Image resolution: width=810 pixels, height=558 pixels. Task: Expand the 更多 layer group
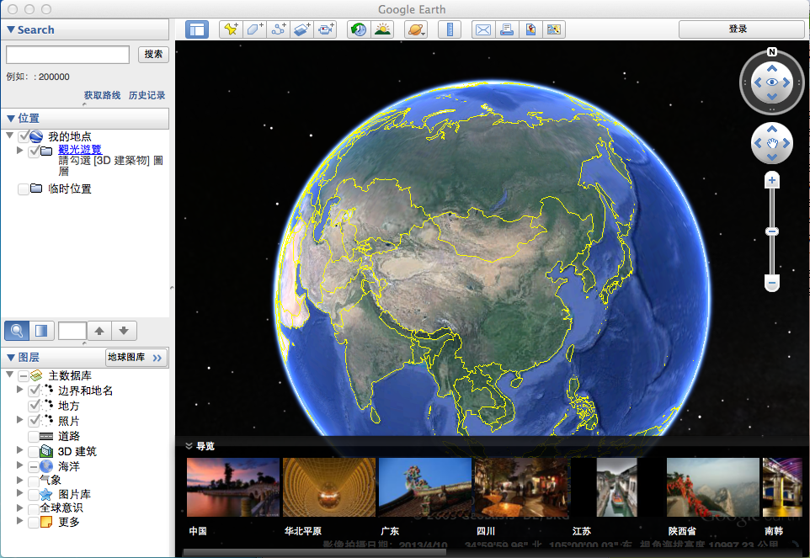click(x=19, y=521)
